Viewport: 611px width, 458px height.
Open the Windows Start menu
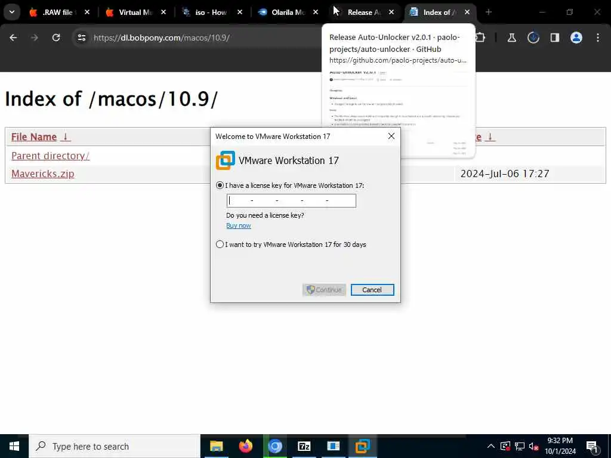14,446
